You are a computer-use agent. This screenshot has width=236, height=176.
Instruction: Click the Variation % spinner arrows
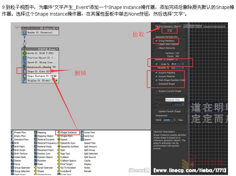pos(183,68)
